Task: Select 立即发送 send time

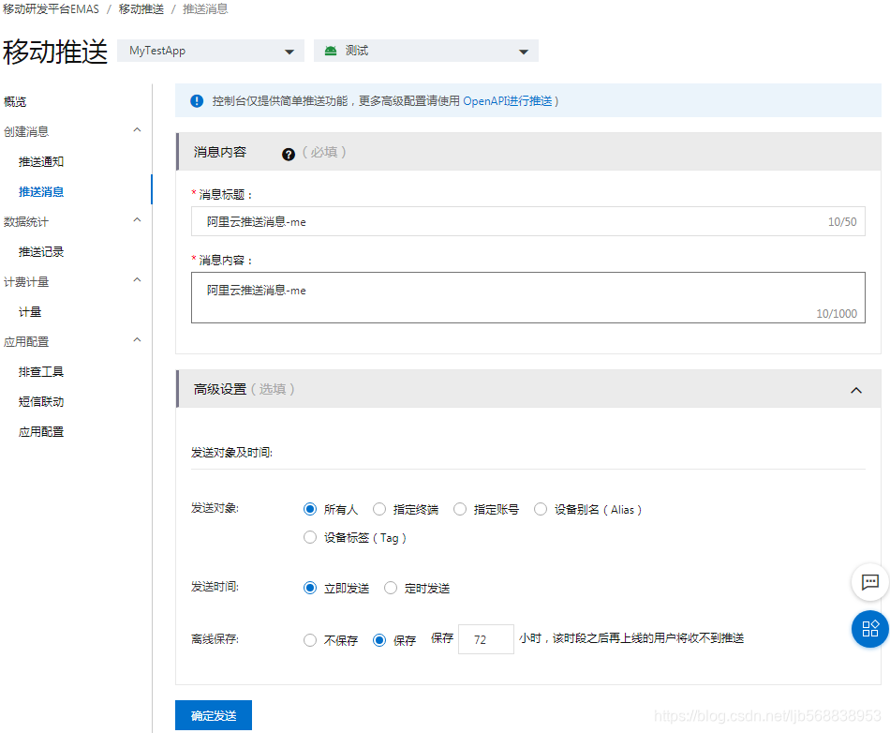Action: click(310, 588)
